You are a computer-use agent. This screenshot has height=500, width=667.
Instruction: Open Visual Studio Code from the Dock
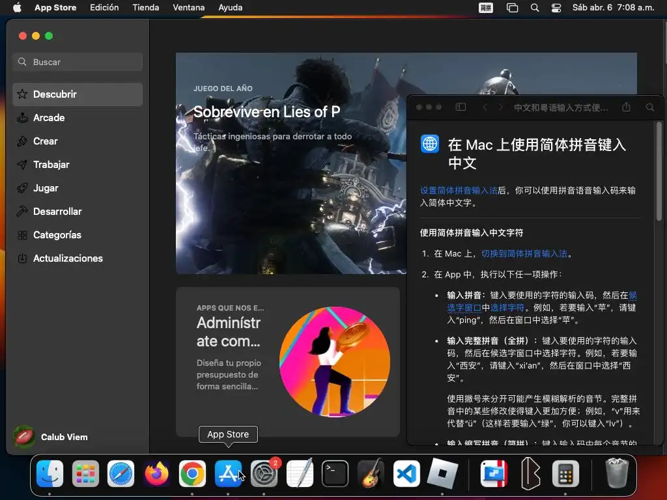(406, 473)
